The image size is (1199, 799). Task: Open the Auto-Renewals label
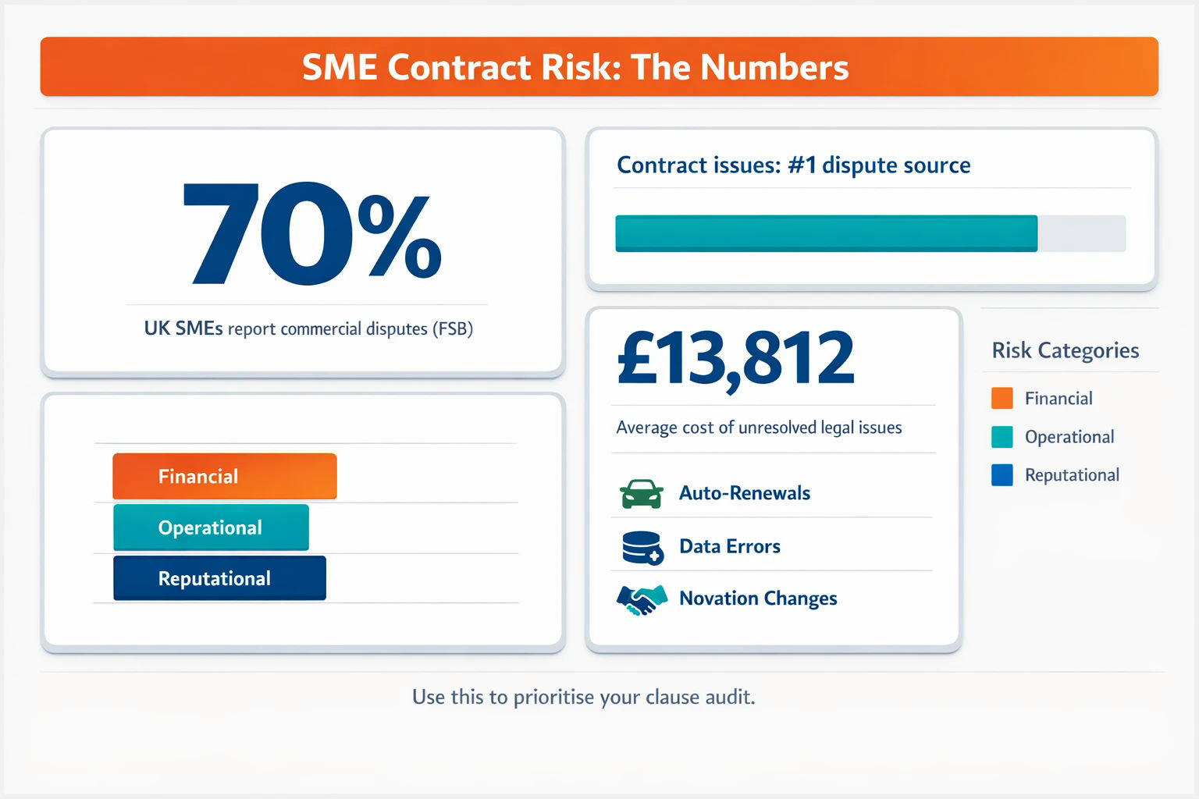(745, 493)
